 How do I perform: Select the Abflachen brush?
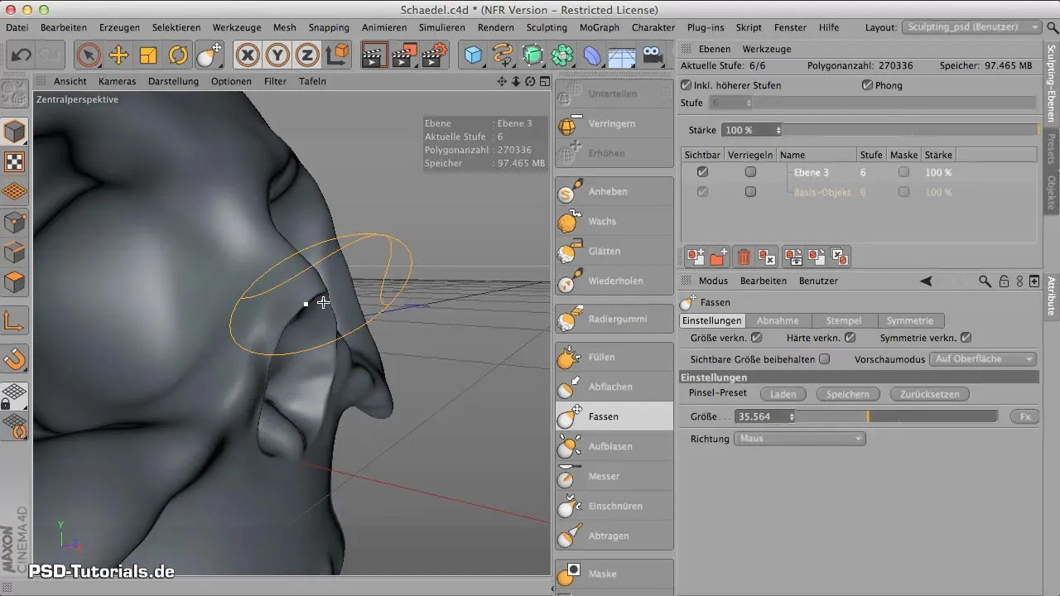(614, 387)
